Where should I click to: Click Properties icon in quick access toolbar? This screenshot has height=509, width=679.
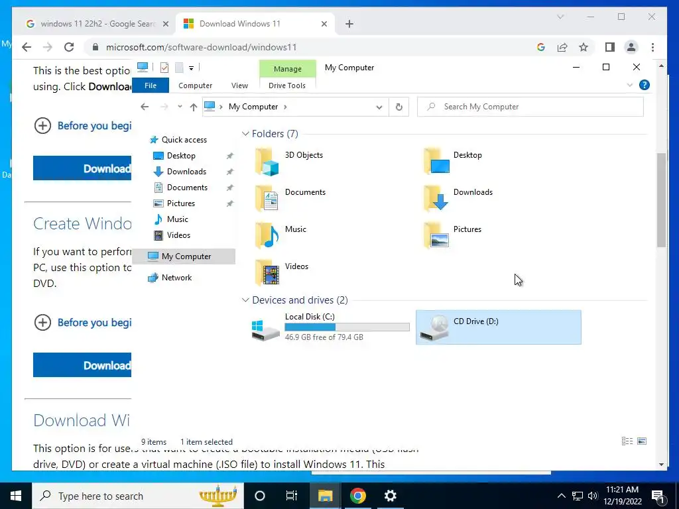tap(164, 68)
